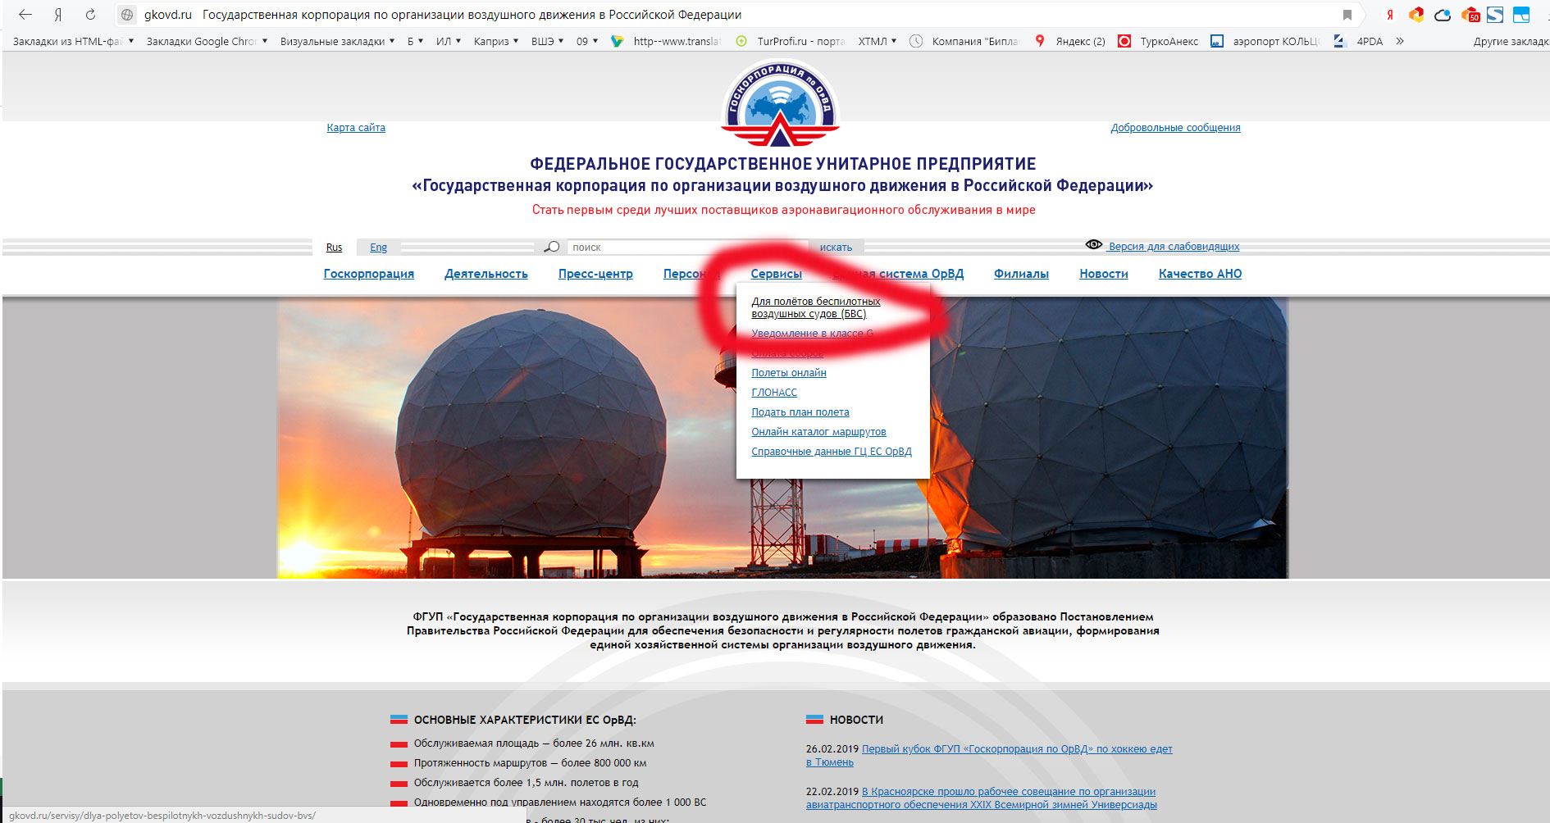Expand the Каприз bookmarks folder

coord(496,41)
